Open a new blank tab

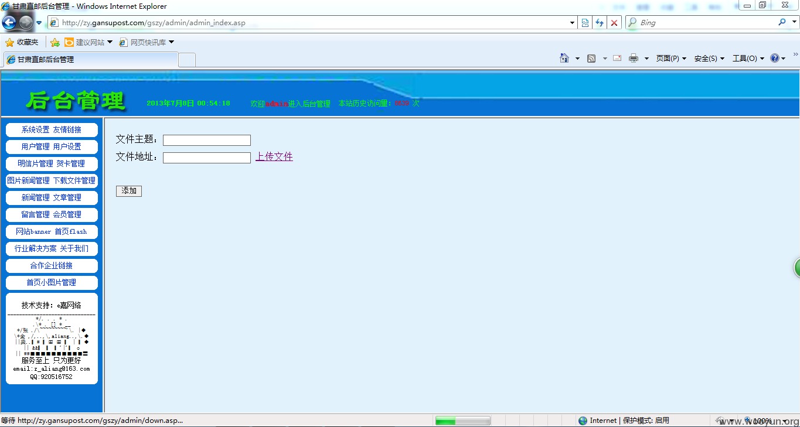pos(187,59)
